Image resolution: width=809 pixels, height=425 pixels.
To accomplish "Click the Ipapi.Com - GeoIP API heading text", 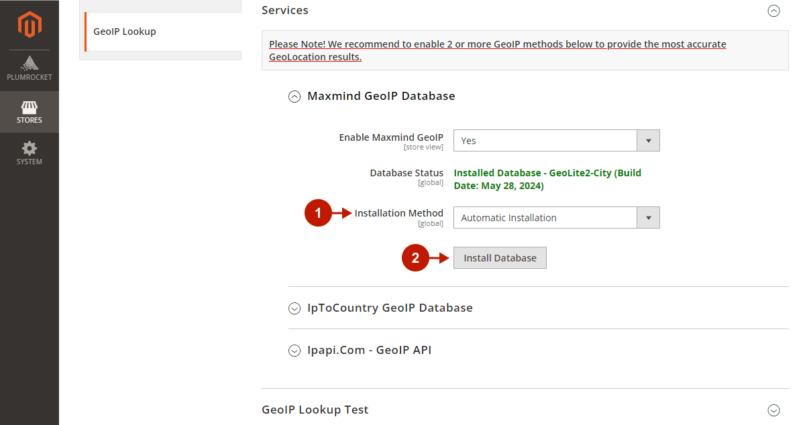I will [369, 350].
